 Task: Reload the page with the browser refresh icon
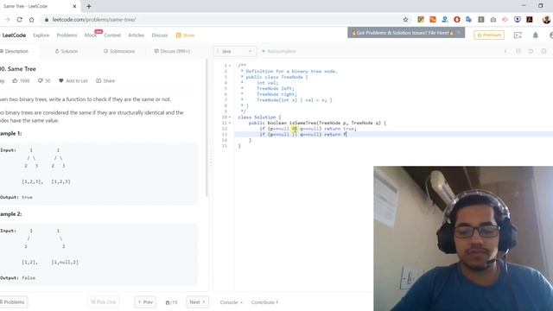point(19,20)
